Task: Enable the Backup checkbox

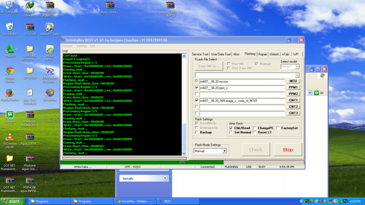Action: pos(197,132)
